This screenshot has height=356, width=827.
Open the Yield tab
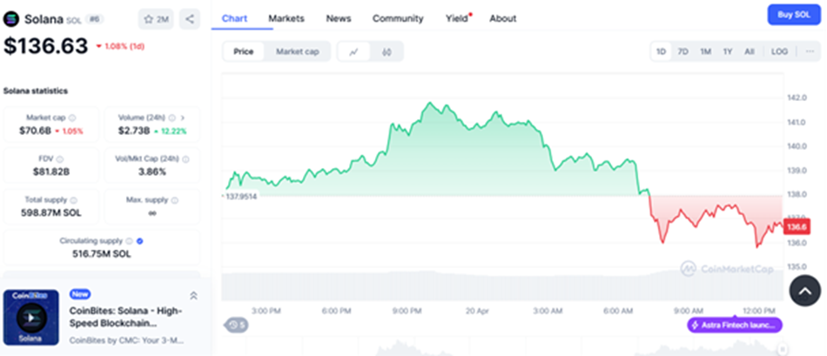point(457,18)
